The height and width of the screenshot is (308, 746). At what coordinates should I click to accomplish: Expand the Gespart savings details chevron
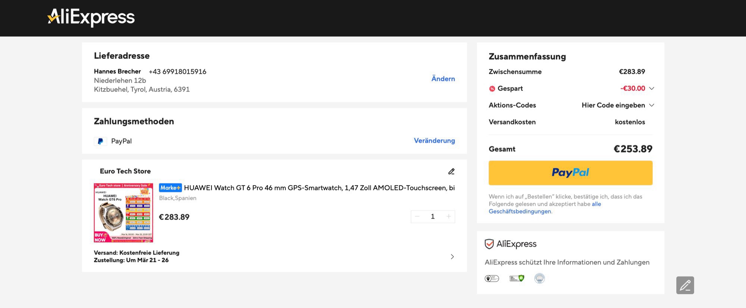click(652, 88)
